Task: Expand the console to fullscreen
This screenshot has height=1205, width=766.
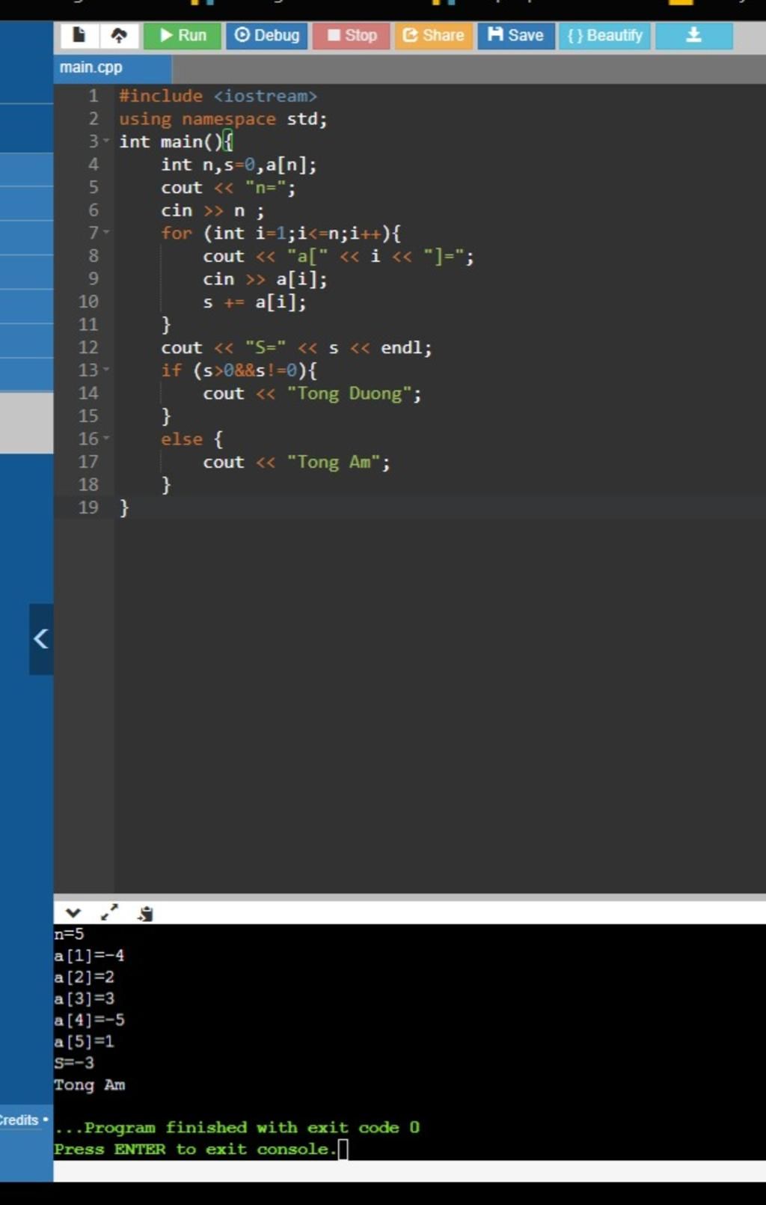Action: click(x=109, y=913)
